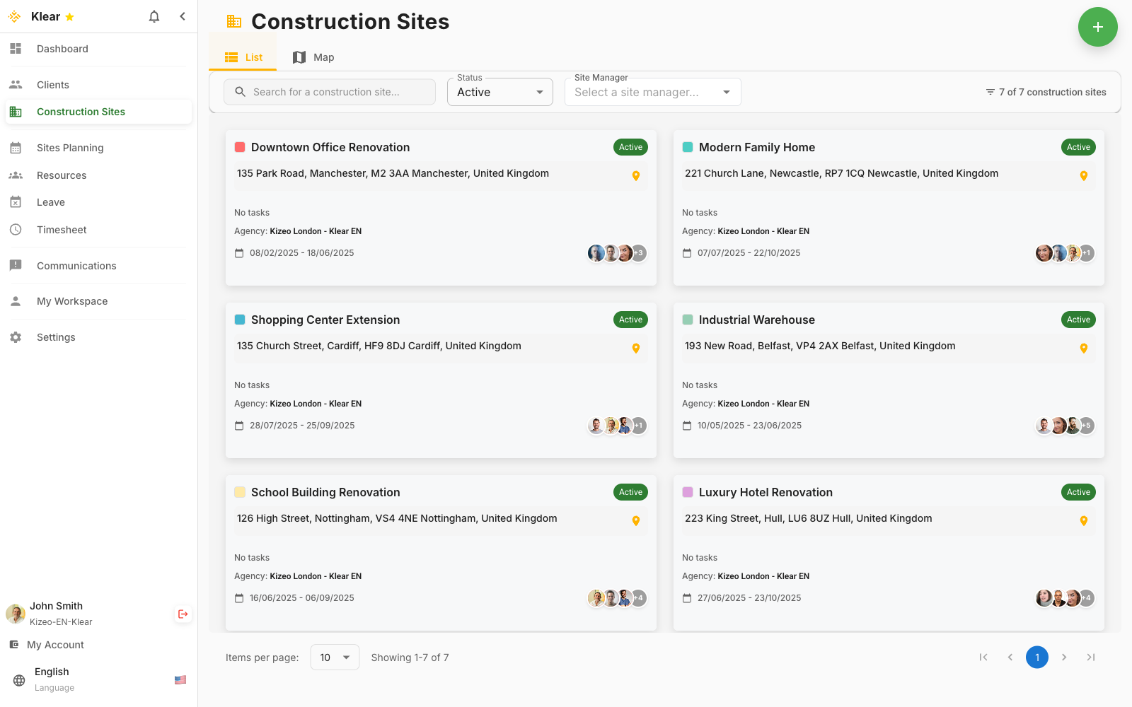Open the Dashboard from the sidebar

(x=62, y=49)
